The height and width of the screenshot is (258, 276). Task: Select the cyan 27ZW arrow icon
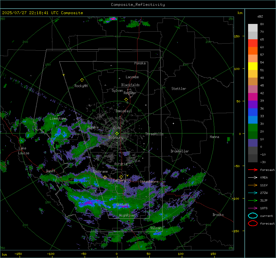point(253,193)
